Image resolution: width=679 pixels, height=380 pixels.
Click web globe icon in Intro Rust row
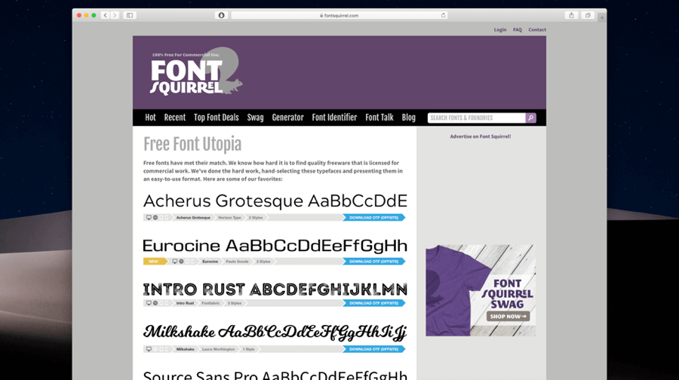pos(155,303)
